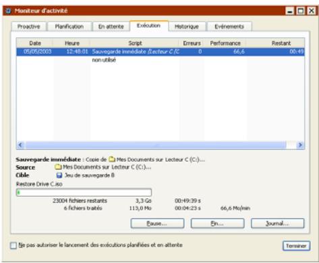Click the 113,0 Mo processed size value

(140, 208)
